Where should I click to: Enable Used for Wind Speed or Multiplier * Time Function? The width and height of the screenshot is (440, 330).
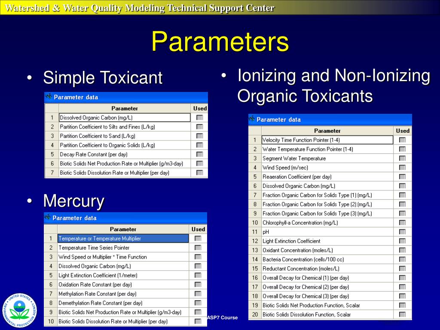[x=198, y=257]
